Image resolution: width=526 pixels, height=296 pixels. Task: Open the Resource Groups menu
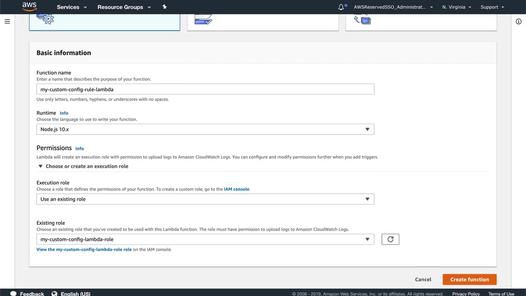pos(124,7)
